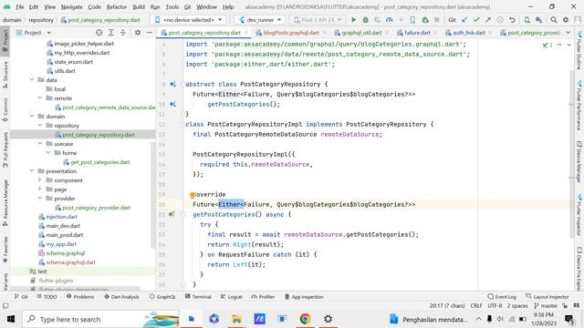Viewport: 584px width, 328px height.
Task: Open the Terminal tool window
Action: tap(198, 297)
